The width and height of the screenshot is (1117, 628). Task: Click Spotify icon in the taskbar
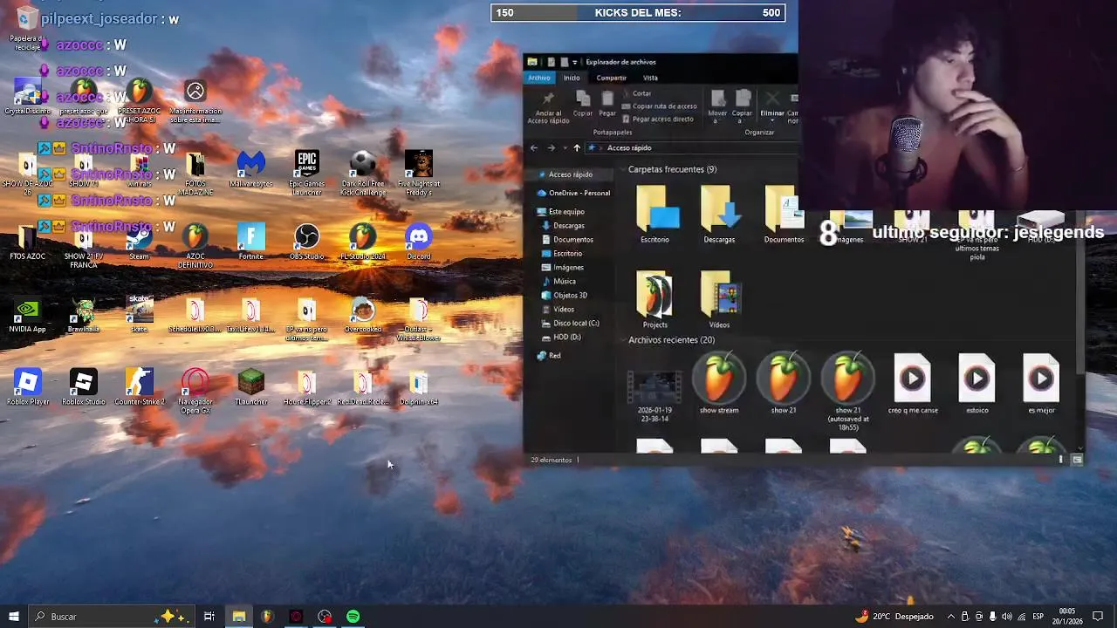pos(353,617)
